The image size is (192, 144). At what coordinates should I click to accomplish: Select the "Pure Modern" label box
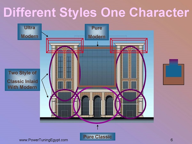pyautogui.click(x=97, y=32)
